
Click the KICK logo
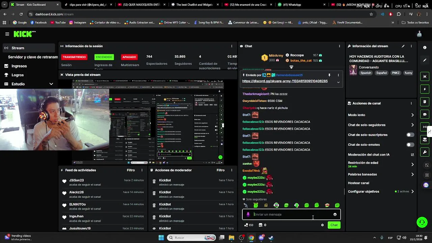(x=24, y=34)
